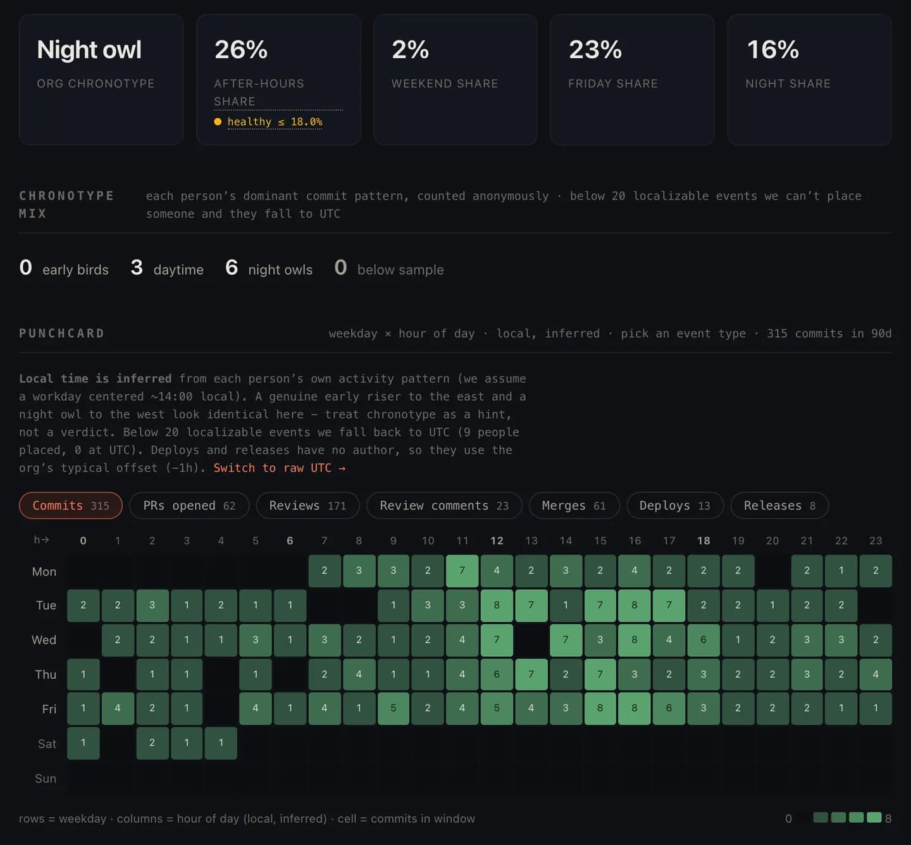Screen dimensions: 911x845
Task: Click Saturday hour 2 cell showing 2
Action: click(152, 743)
